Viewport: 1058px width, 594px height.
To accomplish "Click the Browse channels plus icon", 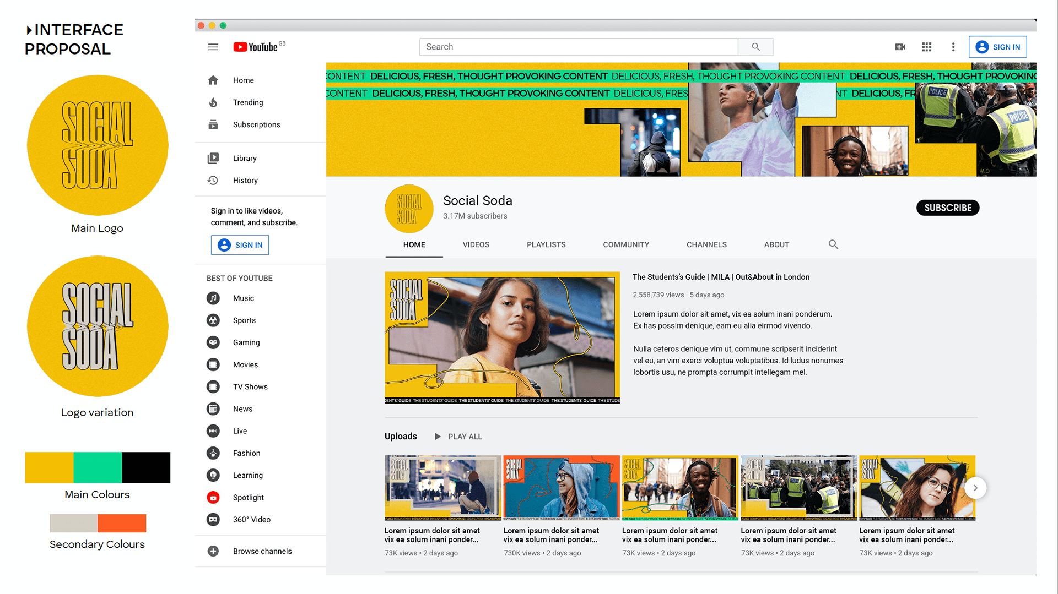I will click(213, 551).
